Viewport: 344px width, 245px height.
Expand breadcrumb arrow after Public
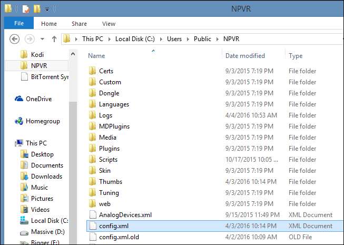(218, 40)
